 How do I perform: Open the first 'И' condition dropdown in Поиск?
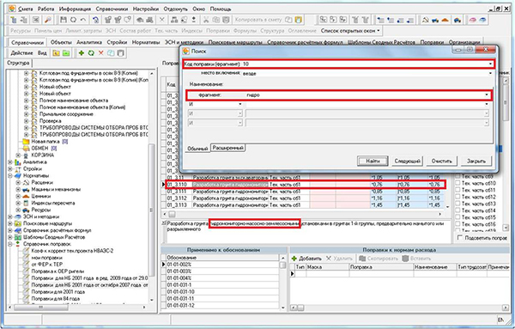(240, 104)
